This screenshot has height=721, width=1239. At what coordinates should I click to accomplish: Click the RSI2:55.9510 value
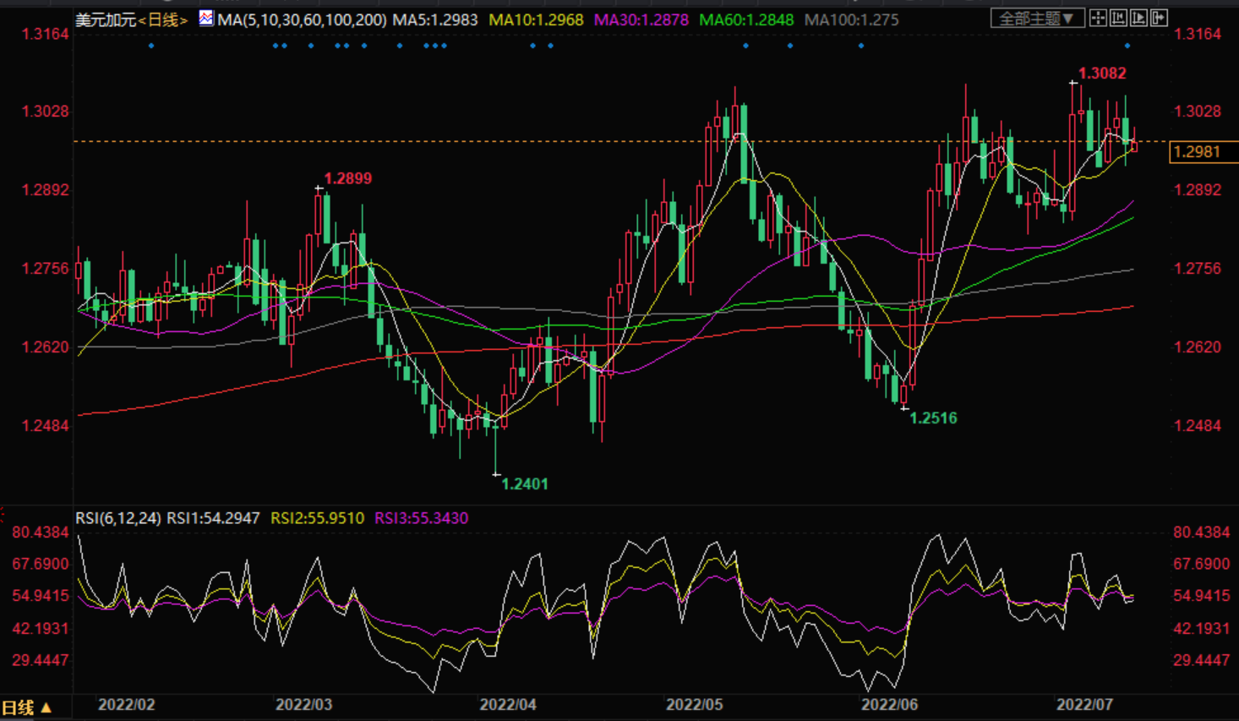point(318,518)
